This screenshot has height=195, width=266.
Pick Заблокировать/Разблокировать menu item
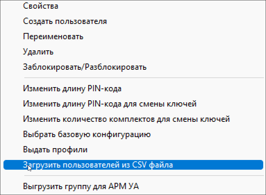tap(85, 67)
